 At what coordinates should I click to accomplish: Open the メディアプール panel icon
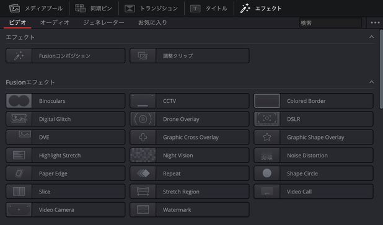tap(14, 8)
